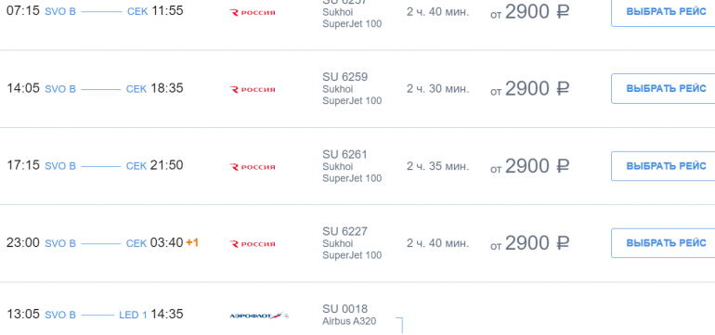
Task: Select the 07:15 flight with Выбрать рейс
Action: [x=663, y=12]
